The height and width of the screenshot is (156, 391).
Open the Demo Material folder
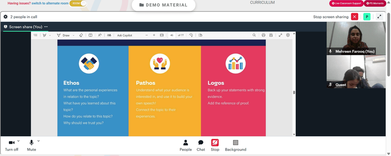point(163,5)
